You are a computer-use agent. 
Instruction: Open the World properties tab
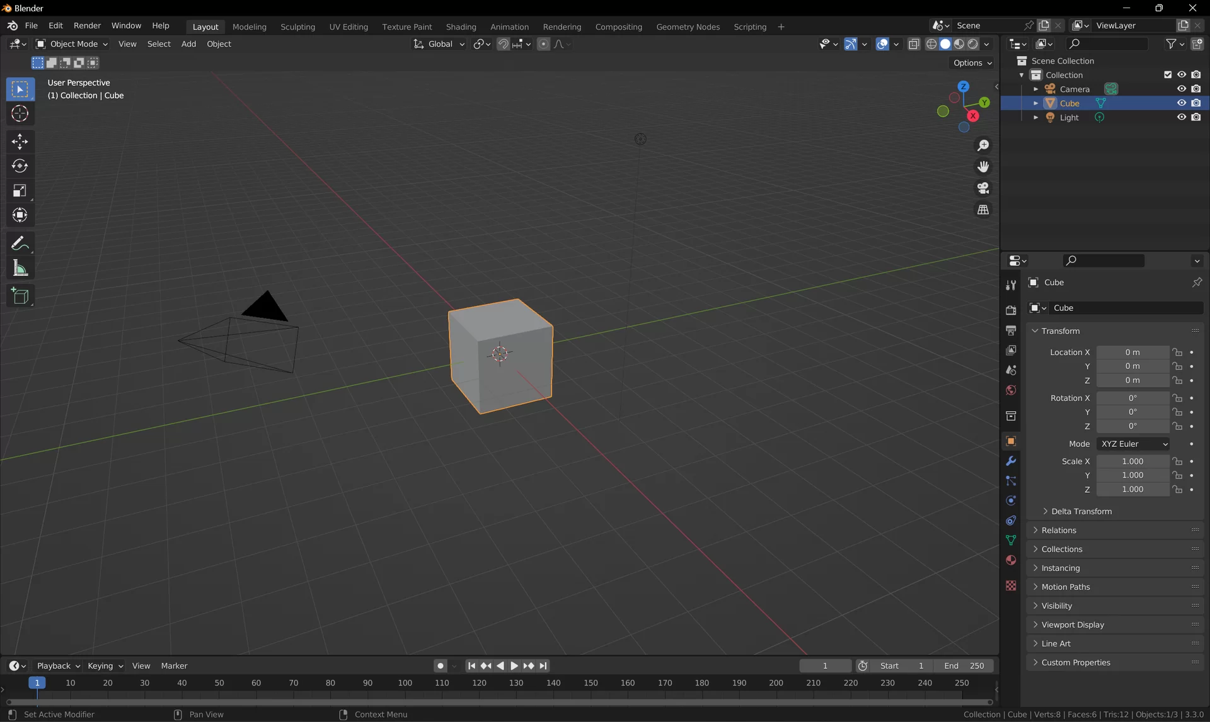1011,390
